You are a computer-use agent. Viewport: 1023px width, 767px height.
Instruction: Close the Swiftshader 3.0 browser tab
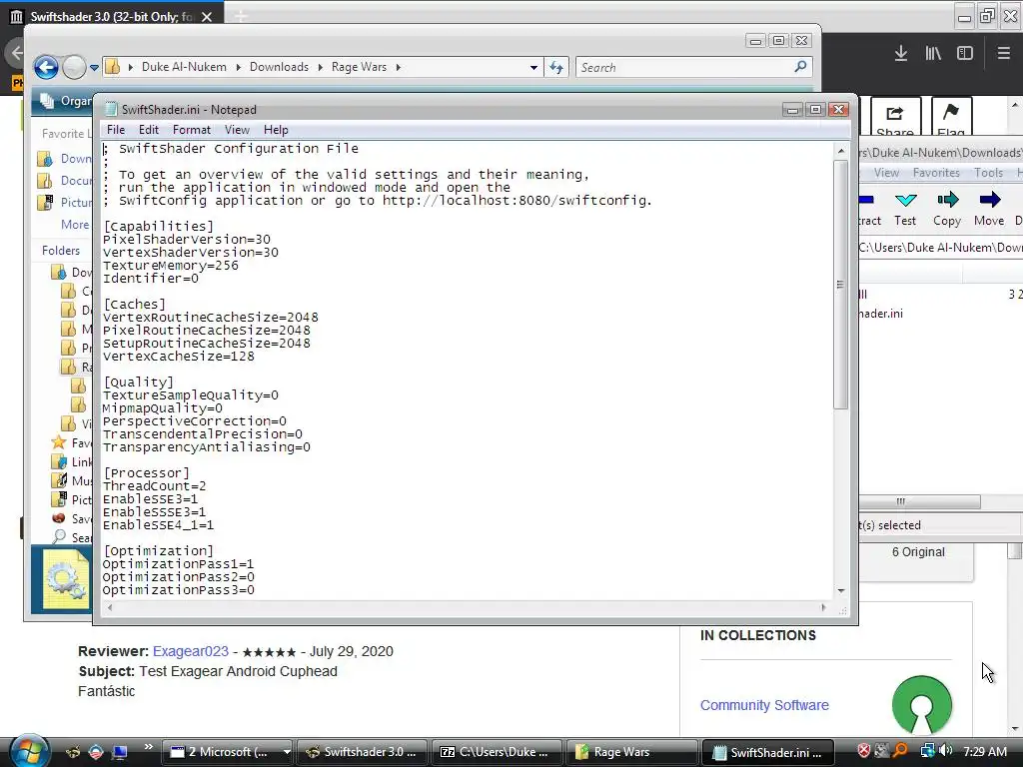pos(207,17)
